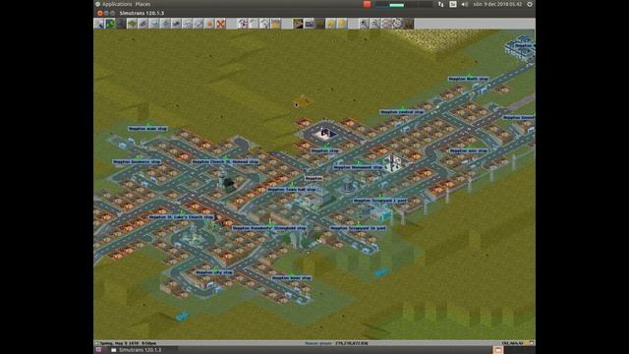The height and width of the screenshot is (354, 629).
Task: Rotate the map view icon
Action: (397, 24)
